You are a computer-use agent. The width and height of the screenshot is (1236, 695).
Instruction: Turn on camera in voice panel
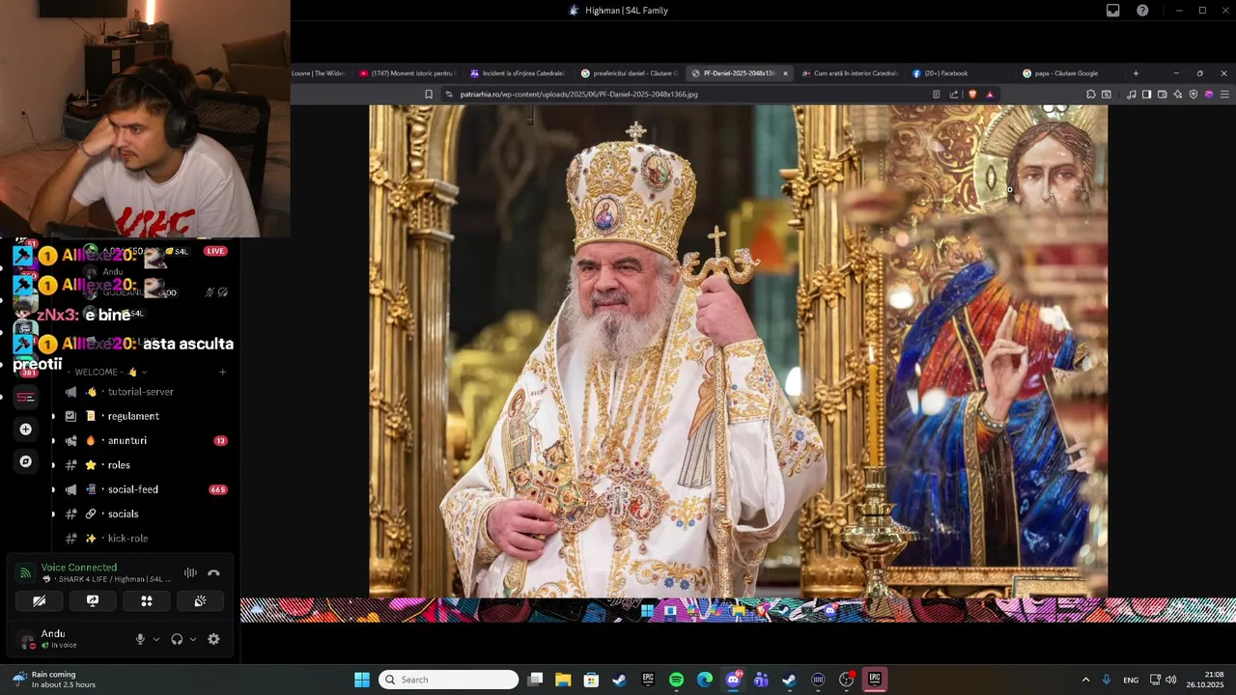[39, 600]
